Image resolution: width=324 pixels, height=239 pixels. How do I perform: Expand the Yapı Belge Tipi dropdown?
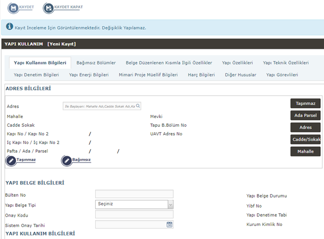[x=170, y=204]
